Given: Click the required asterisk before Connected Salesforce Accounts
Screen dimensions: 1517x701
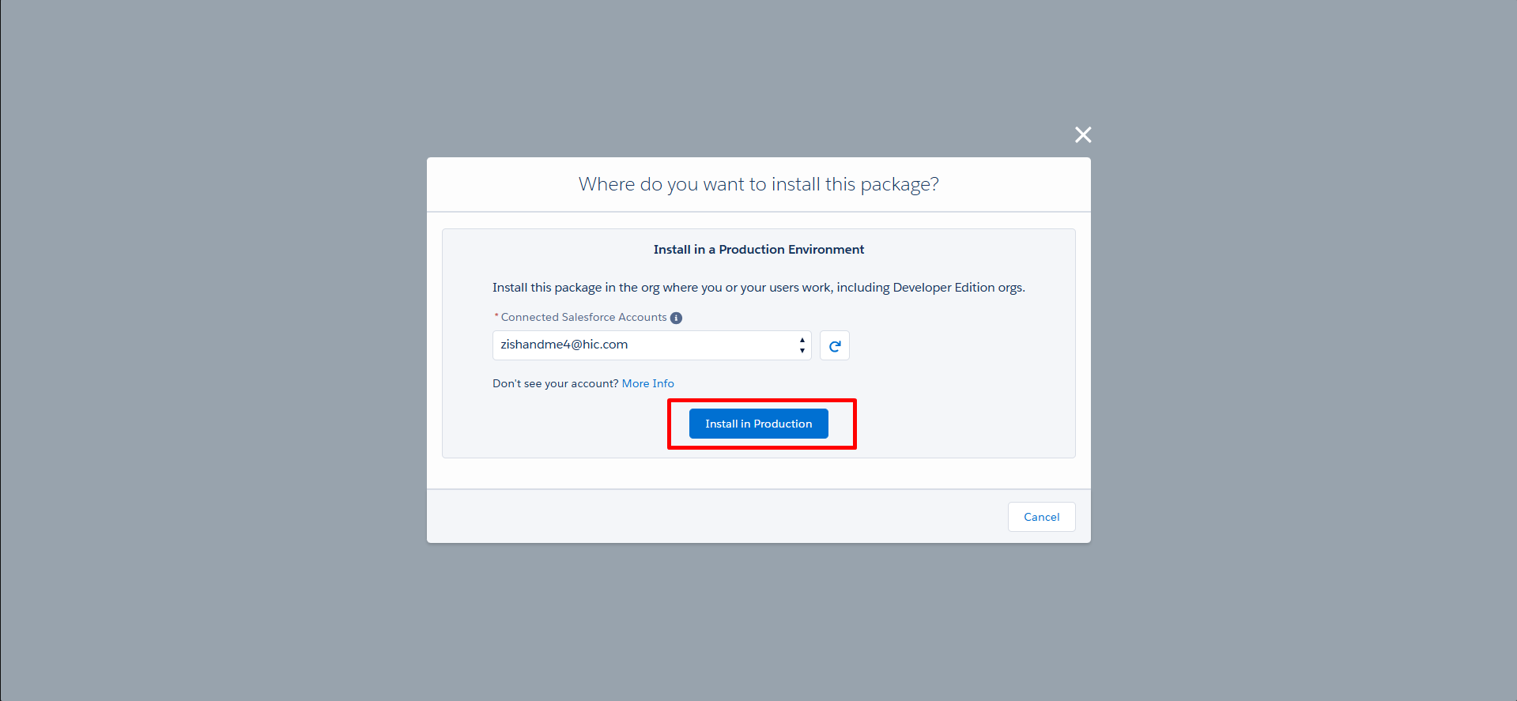Looking at the screenshot, I should pos(496,316).
